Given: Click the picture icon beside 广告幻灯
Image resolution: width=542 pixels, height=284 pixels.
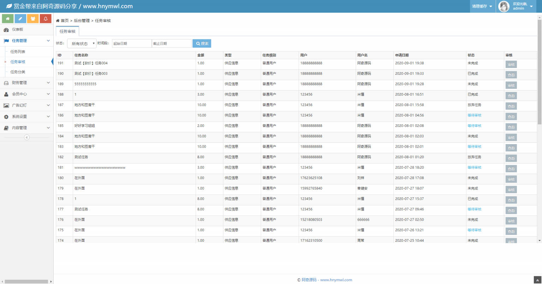Looking at the screenshot, I should point(6,105).
